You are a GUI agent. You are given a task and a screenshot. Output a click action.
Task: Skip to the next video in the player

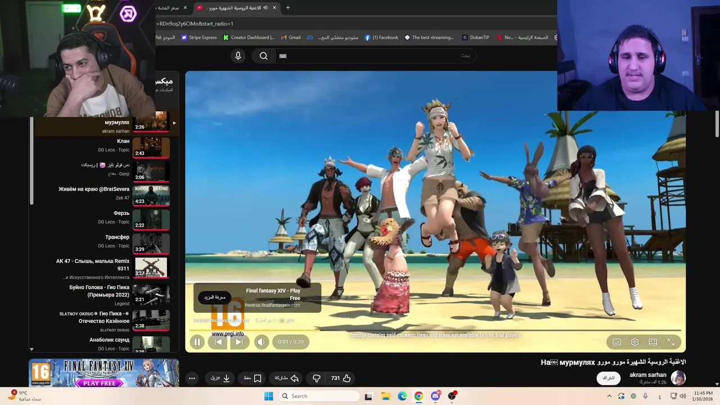pos(238,341)
